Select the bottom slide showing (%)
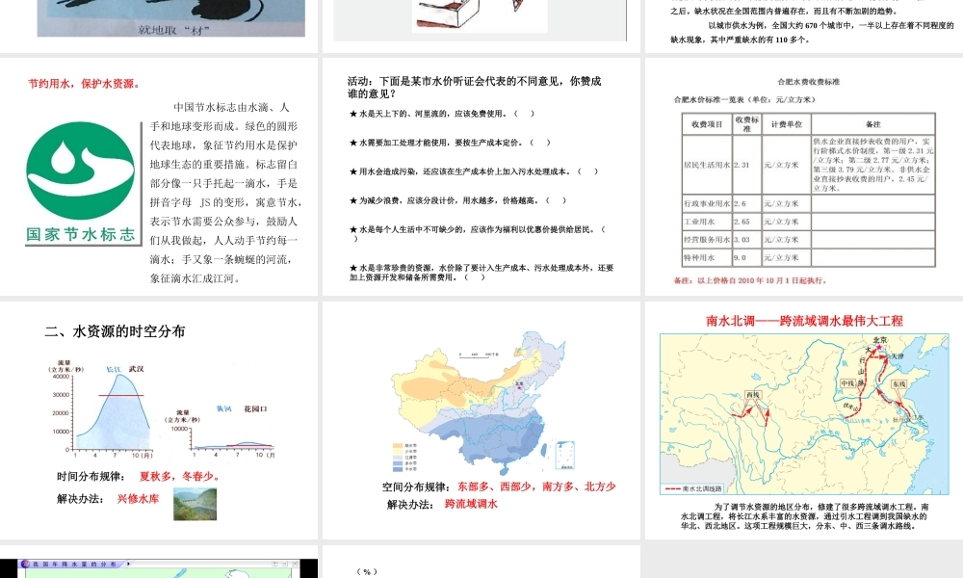Viewport: 963px width, 578px height. (x=481, y=562)
